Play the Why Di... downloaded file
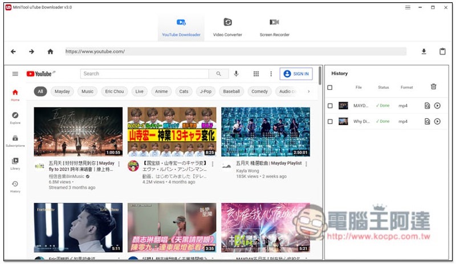Screen dimensions: 456x264 (x=437, y=121)
